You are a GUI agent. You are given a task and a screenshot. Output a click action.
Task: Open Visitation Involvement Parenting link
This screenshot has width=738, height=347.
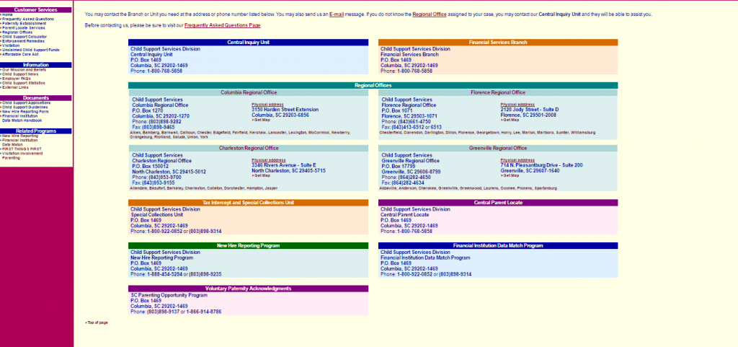tap(22, 155)
